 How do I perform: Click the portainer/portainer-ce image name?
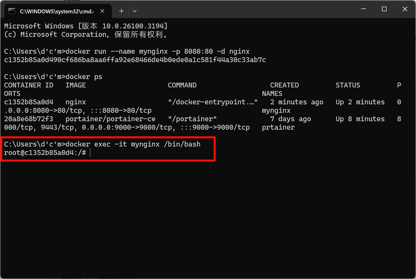coord(110,119)
